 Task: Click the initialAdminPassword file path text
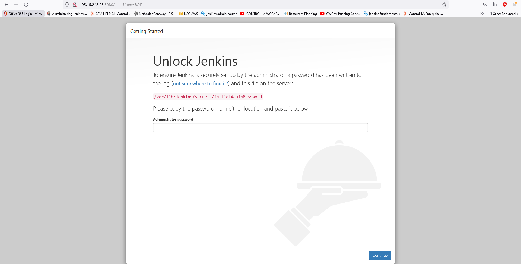click(208, 97)
